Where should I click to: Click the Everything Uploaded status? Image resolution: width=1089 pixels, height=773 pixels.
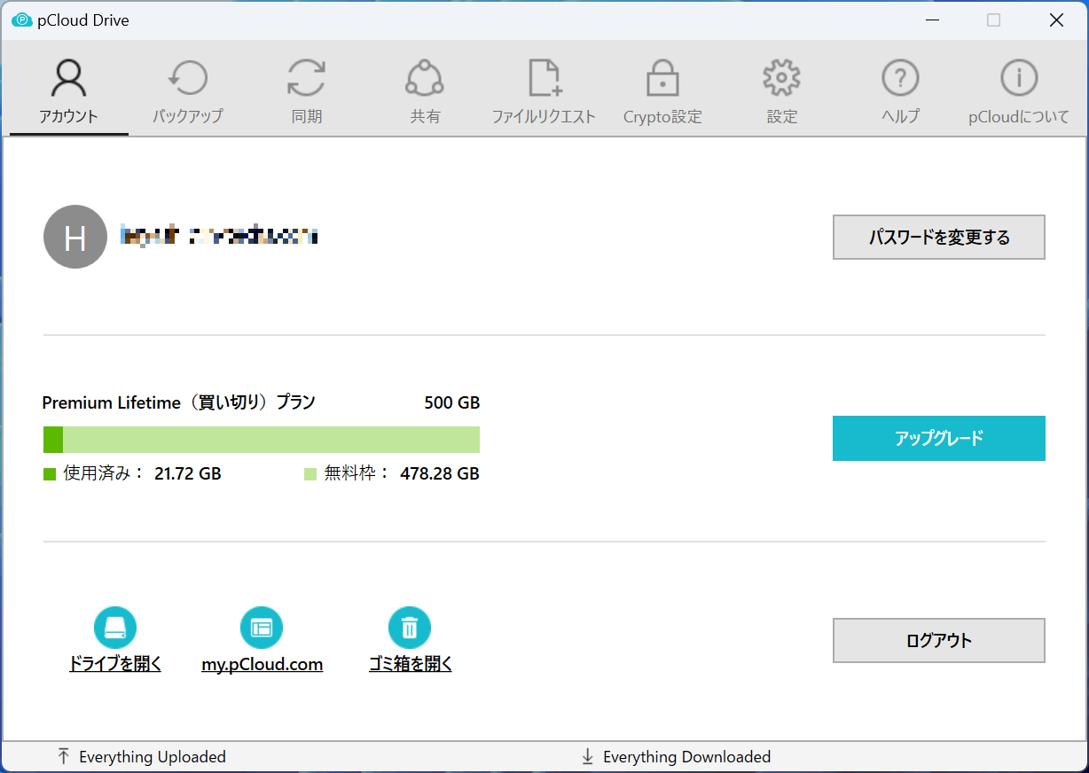pos(153,757)
